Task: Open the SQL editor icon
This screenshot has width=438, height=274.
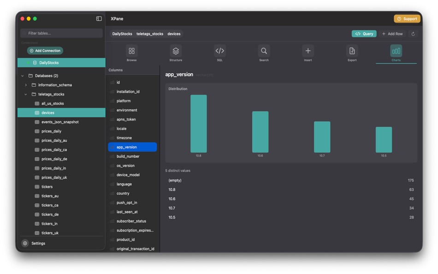Action: tap(219, 52)
